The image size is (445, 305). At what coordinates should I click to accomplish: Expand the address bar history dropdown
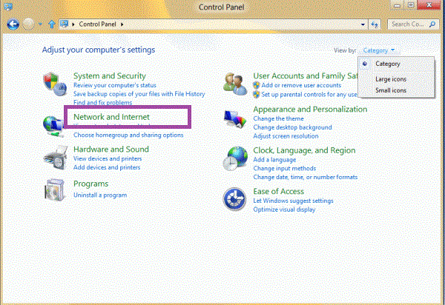coord(363,24)
